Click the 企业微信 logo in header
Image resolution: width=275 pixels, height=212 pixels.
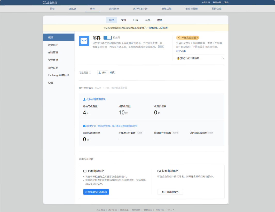pos(50,3)
